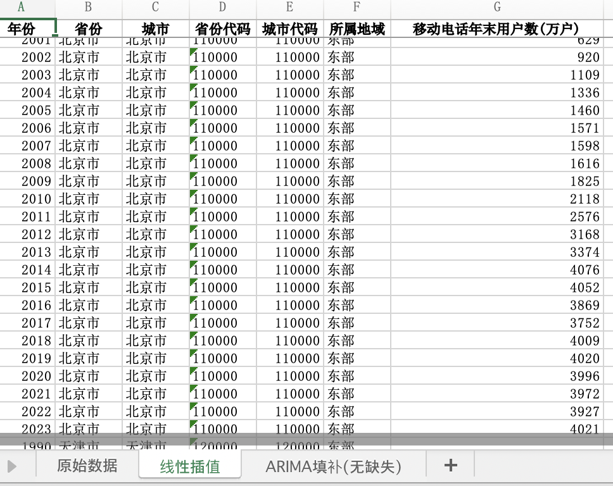Select the year cell 2023

tap(27, 429)
